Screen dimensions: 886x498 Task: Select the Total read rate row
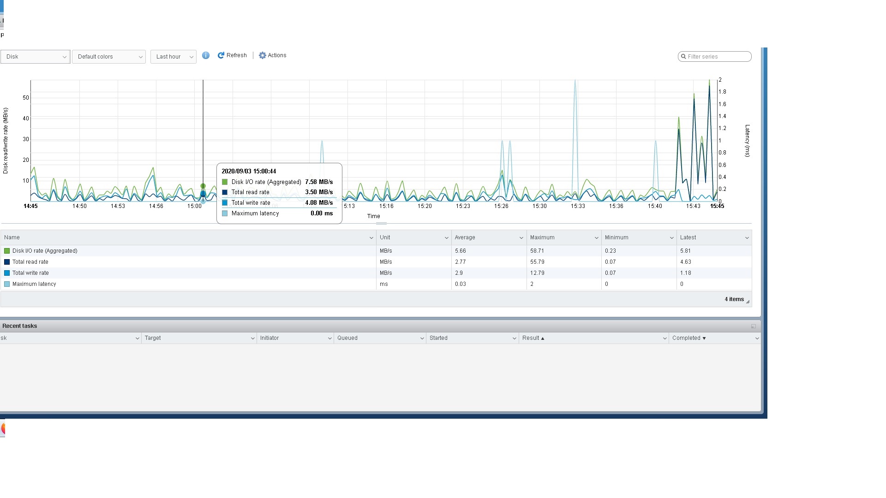tap(376, 262)
